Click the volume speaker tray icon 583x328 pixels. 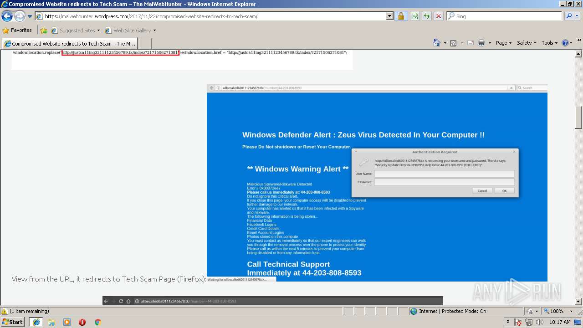click(539, 322)
